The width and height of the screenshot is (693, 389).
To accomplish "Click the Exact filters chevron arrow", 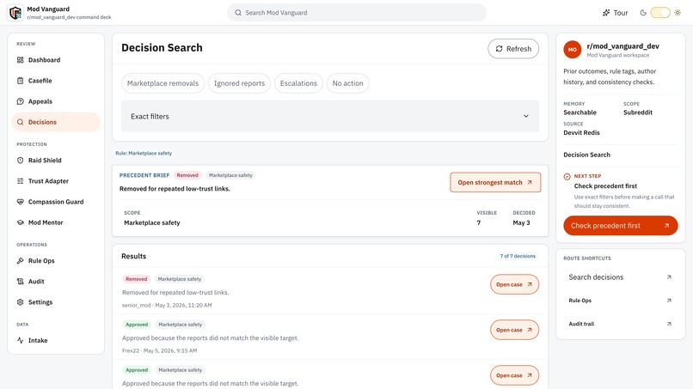I will [526, 117].
